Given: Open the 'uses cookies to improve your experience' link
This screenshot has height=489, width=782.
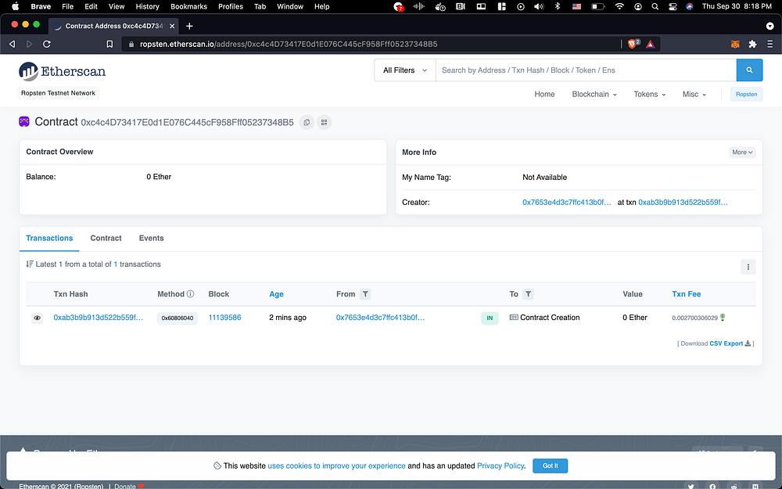Looking at the screenshot, I should [336, 466].
